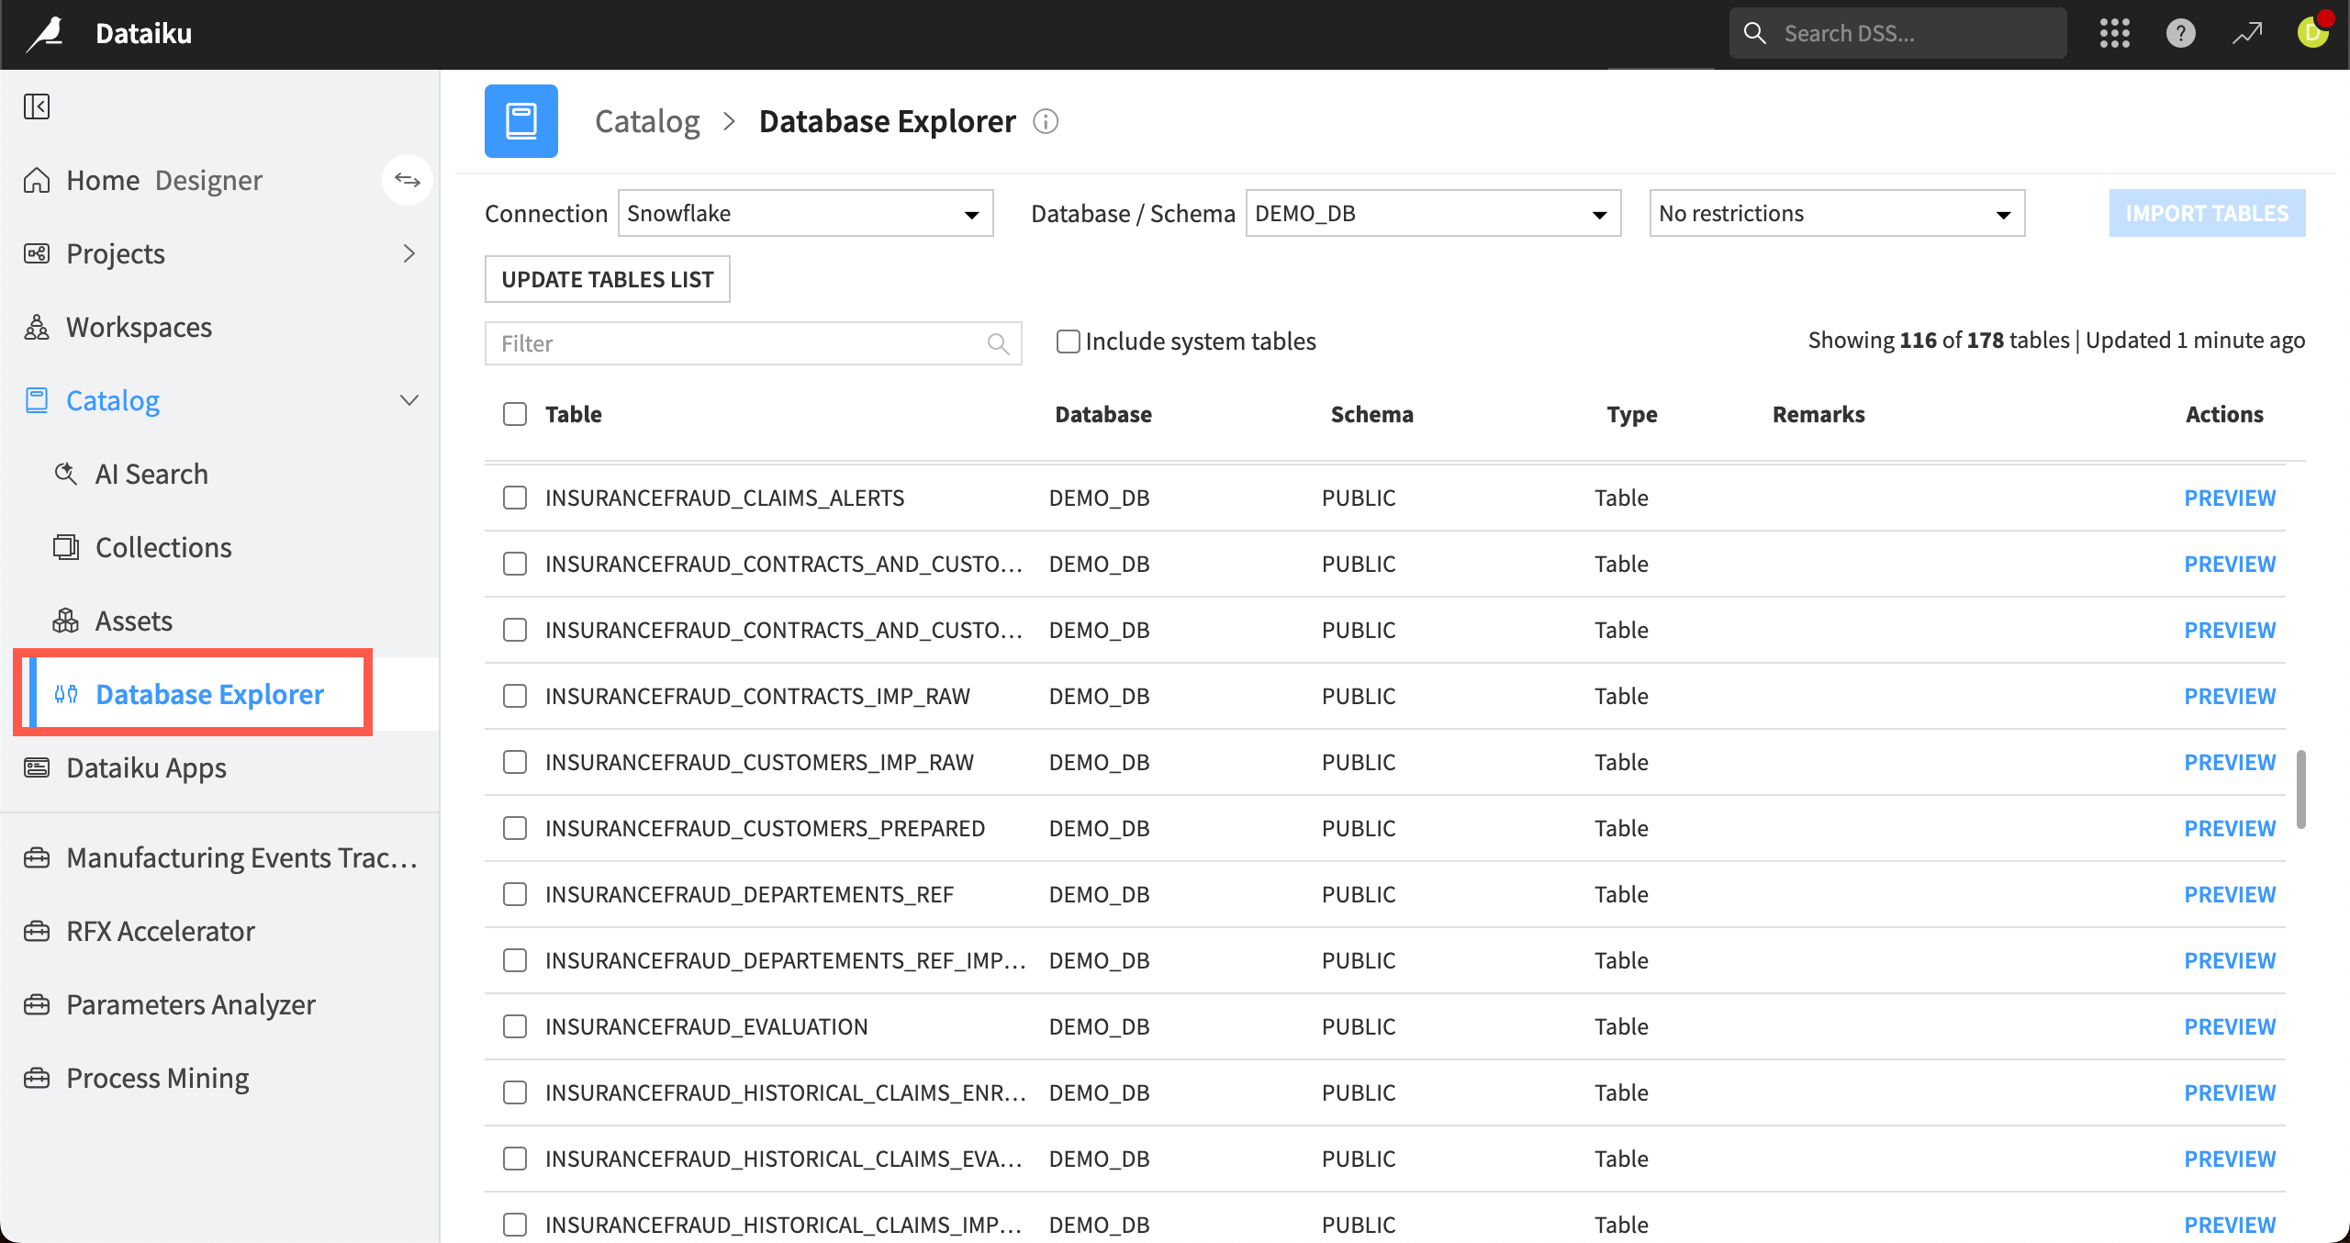This screenshot has height=1243, width=2350.
Task: Click the activity trend arrow icon
Action: pos(2247,34)
